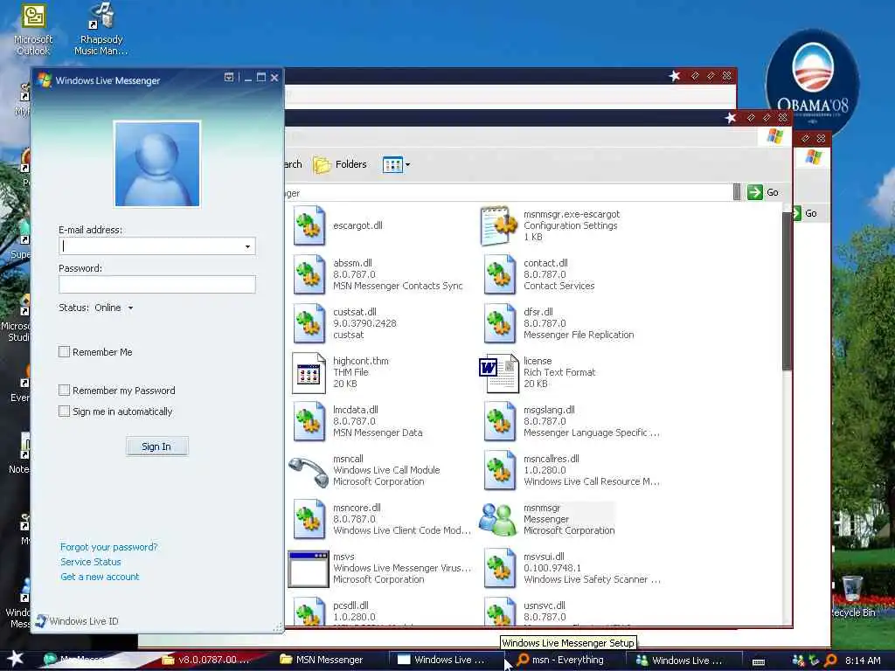
Task: Open Rhapsody Music Manager desktop shortcut
Action: click(101, 30)
